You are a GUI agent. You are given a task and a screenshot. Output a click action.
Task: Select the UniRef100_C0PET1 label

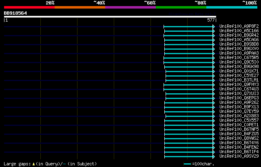[x=239, y=125]
